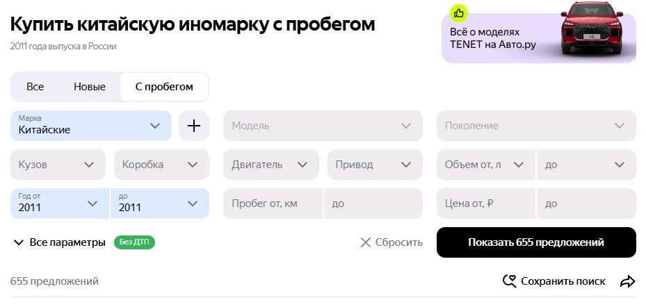Click the plus icon to add a brand

click(194, 126)
